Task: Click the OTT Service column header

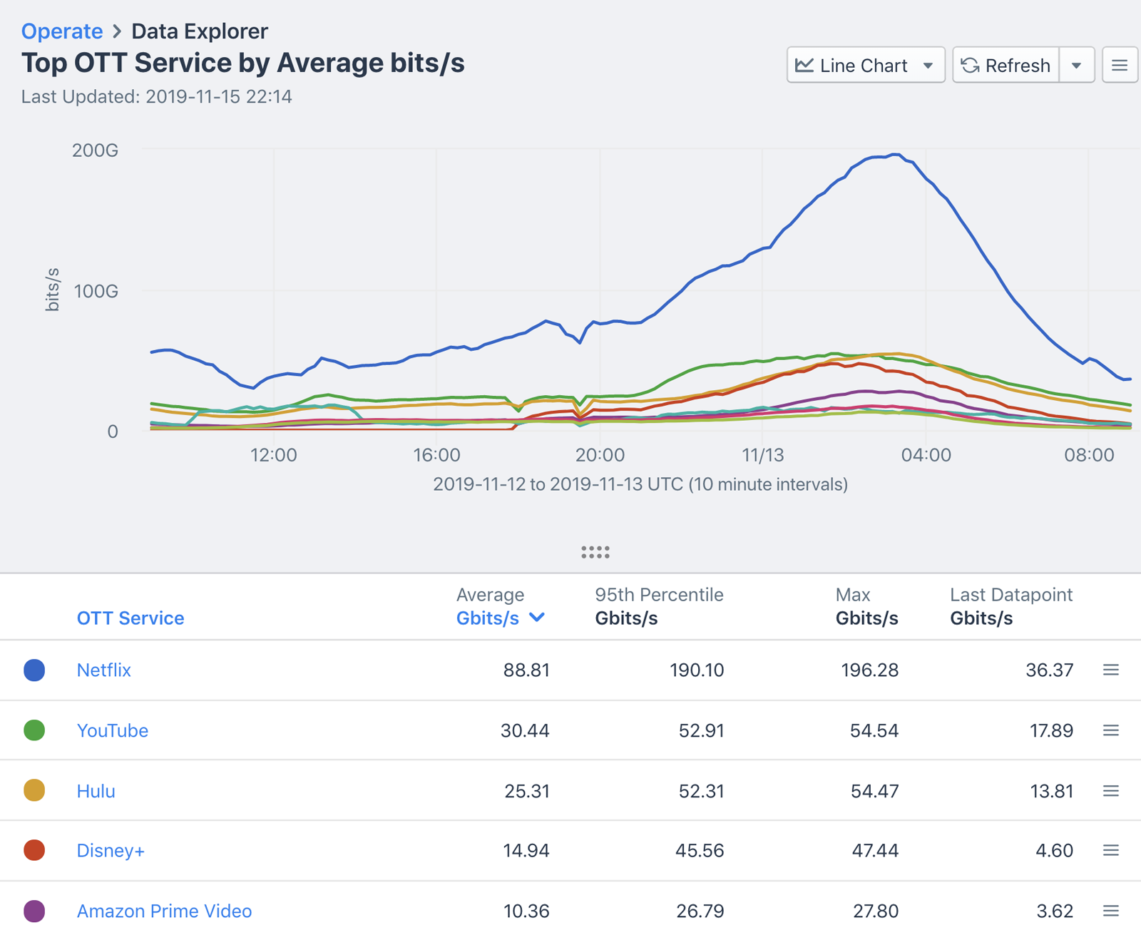Action: [x=131, y=618]
